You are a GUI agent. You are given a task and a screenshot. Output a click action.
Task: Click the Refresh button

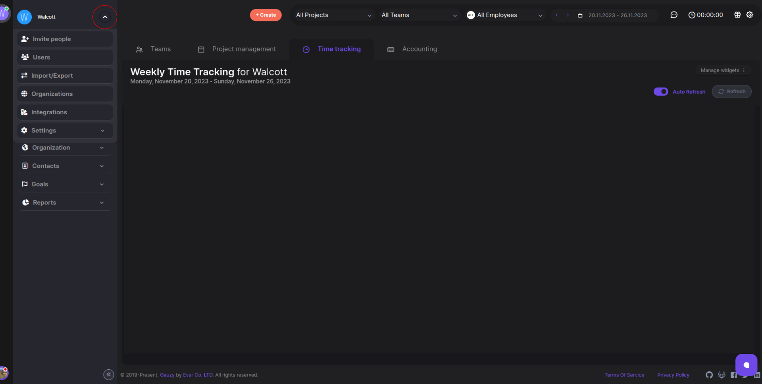point(731,92)
